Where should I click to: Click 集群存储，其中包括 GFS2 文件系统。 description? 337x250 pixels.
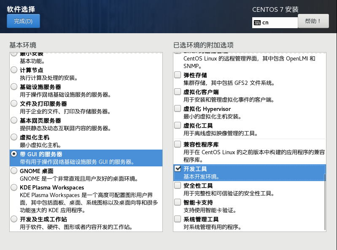tap(229, 83)
